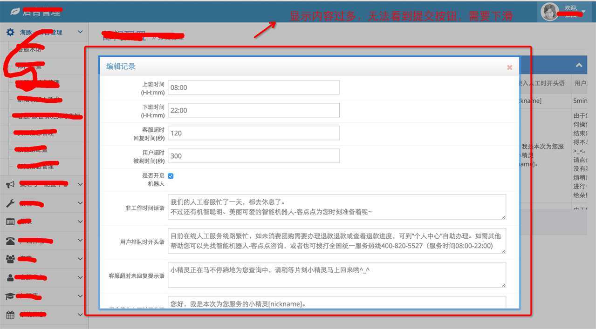Click the graduation cap icon in the sidebar
The image size is (596, 329).
tap(10, 296)
